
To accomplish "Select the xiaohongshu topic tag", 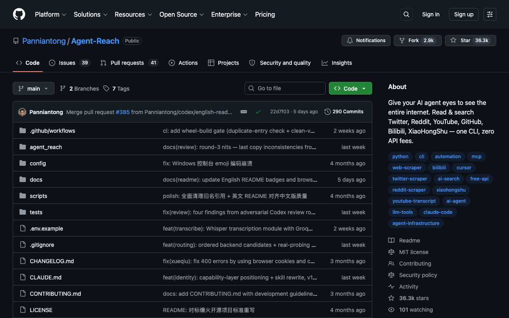I will [x=451, y=190].
